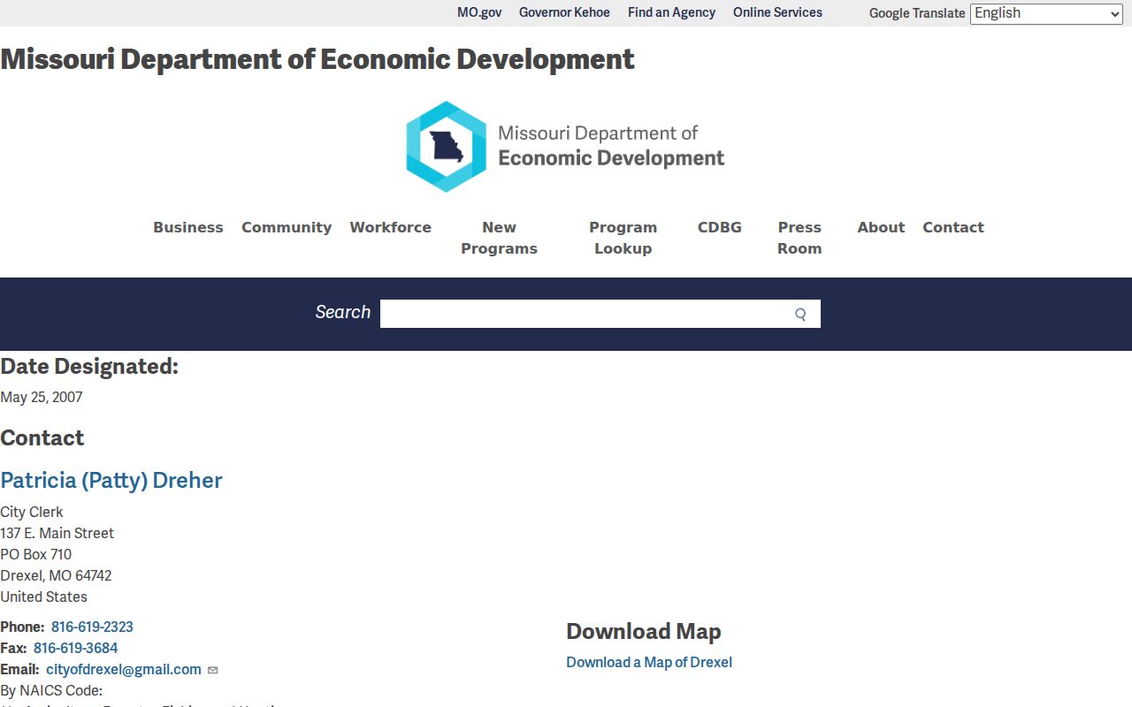Screen dimensions: 1132x707
Task: Open the CDBG menu item
Action: coord(719,227)
